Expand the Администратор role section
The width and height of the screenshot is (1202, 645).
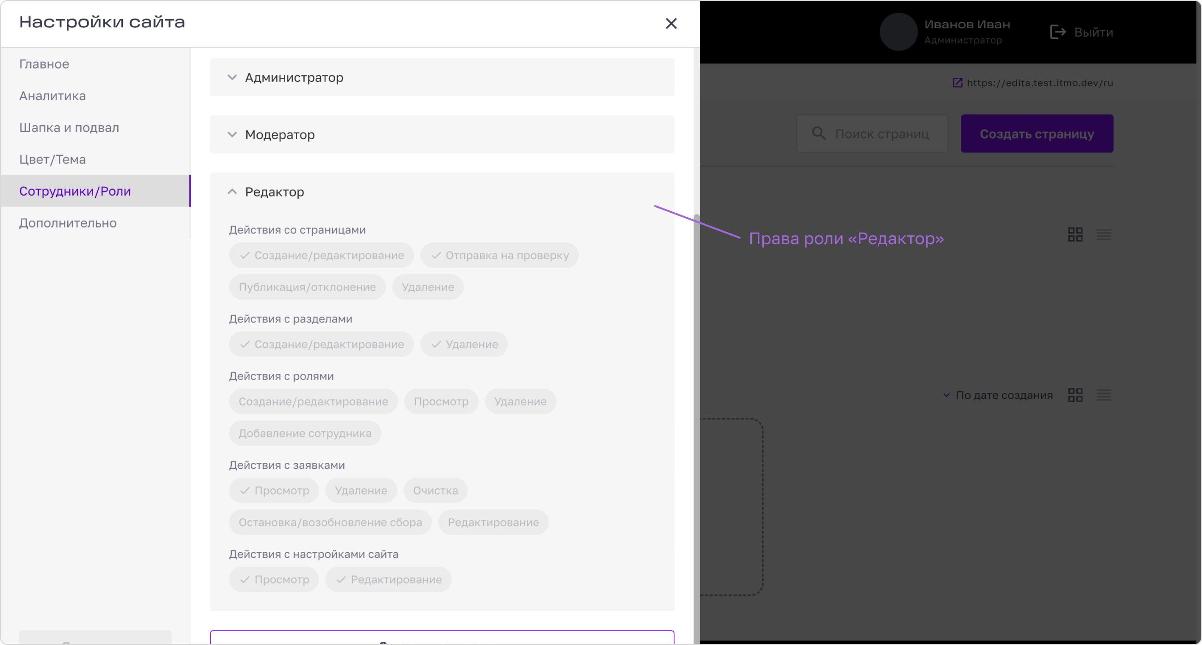click(442, 77)
